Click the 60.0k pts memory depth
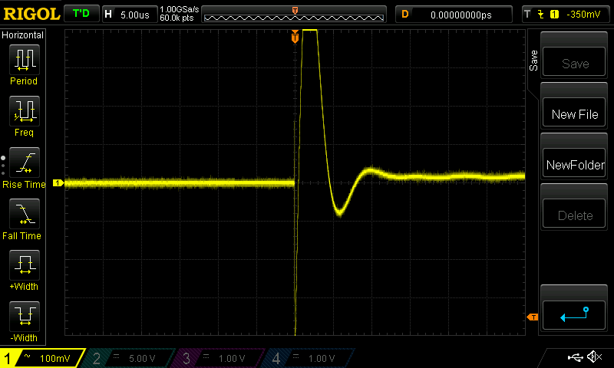Viewport: 614px width, 368px height. [177, 18]
